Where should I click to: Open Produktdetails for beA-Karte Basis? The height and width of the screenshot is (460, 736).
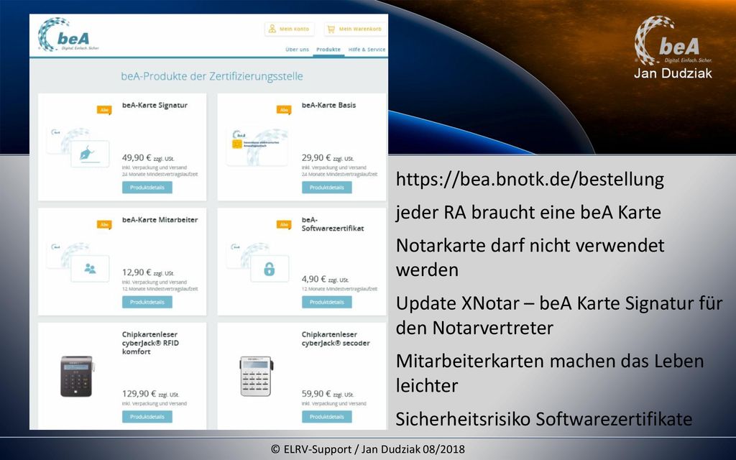[x=327, y=188]
